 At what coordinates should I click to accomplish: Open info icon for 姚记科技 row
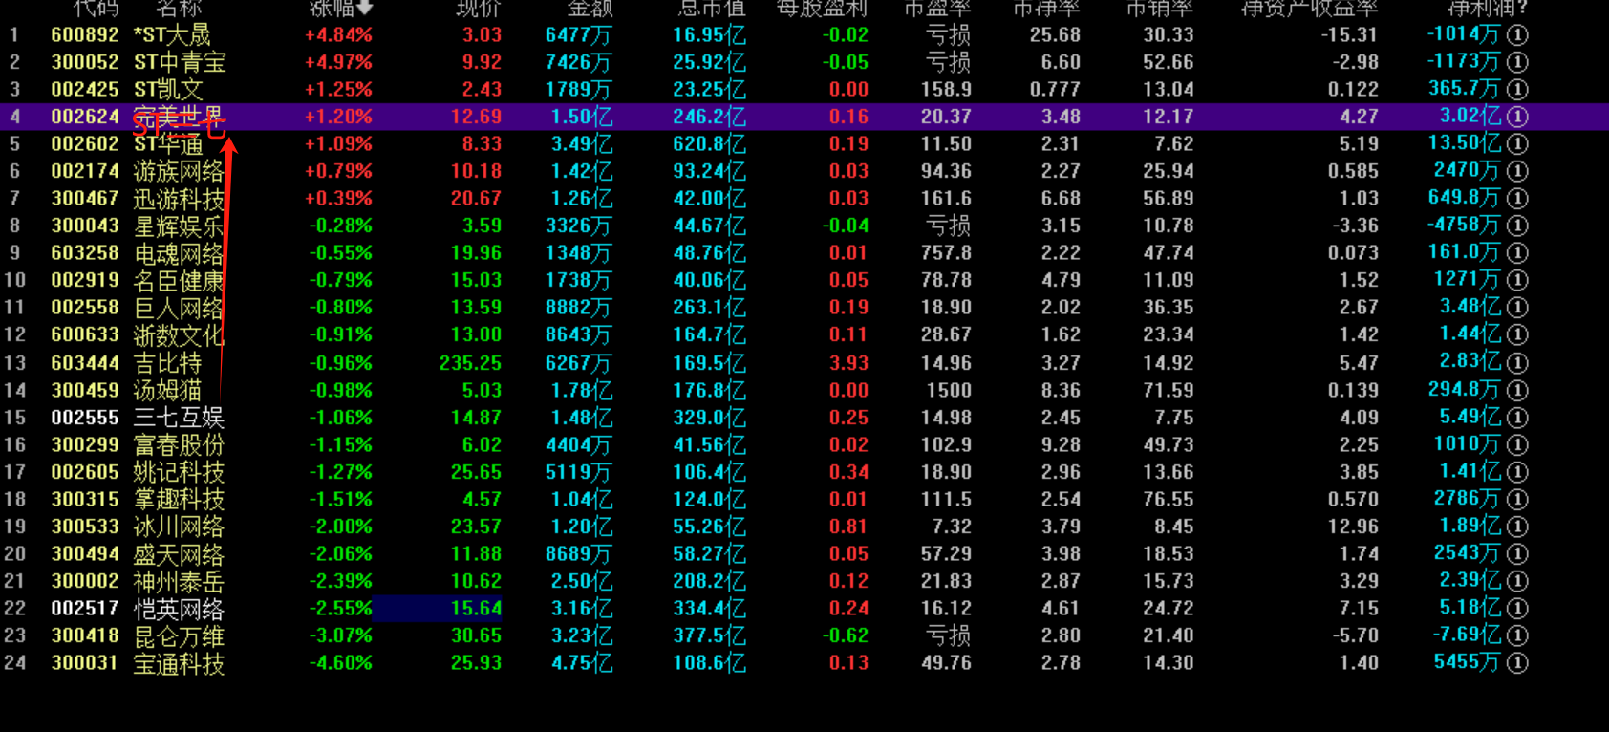coord(1517,472)
